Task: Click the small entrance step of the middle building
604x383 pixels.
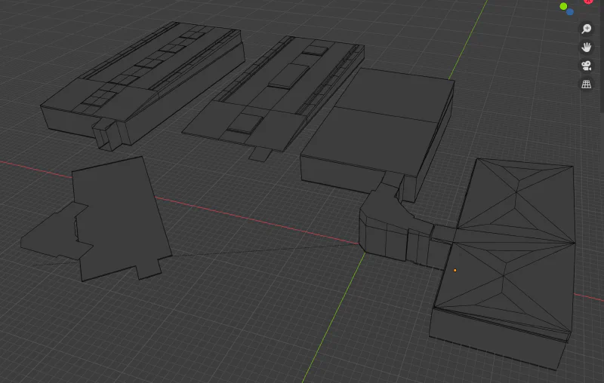Action: coord(260,154)
